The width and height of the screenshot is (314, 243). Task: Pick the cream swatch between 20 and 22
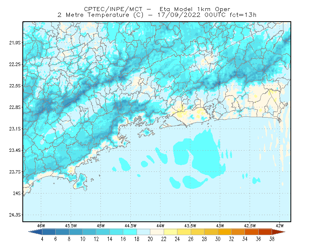click(x=157, y=232)
